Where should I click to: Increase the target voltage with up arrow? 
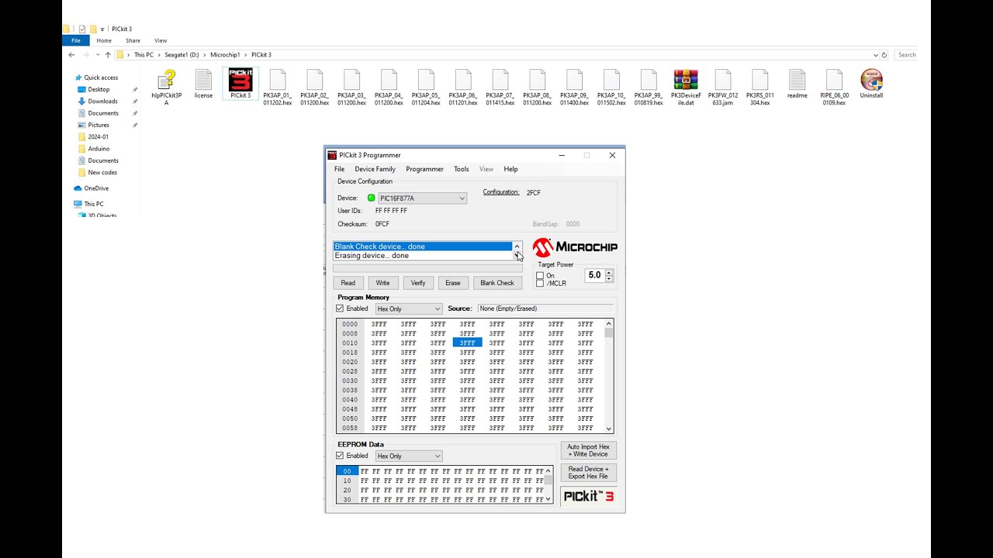[609, 272]
